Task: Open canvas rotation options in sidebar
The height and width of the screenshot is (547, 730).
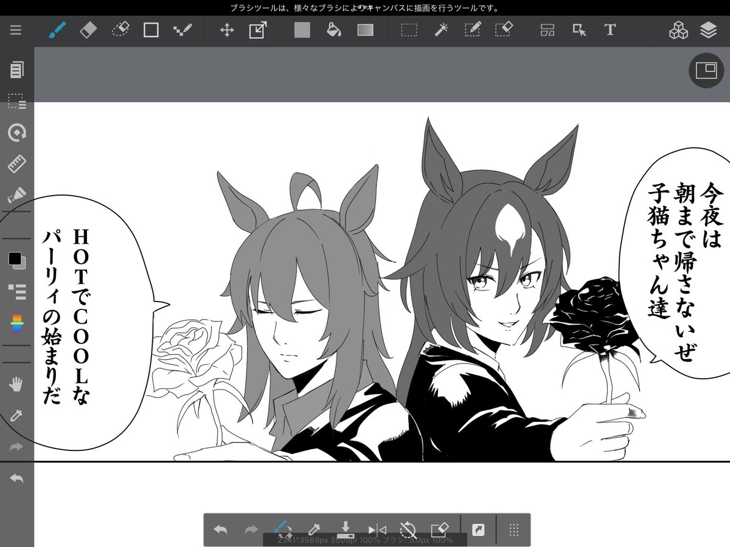Action: [x=17, y=132]
